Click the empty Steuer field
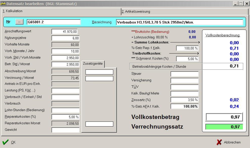 (184, 74)
